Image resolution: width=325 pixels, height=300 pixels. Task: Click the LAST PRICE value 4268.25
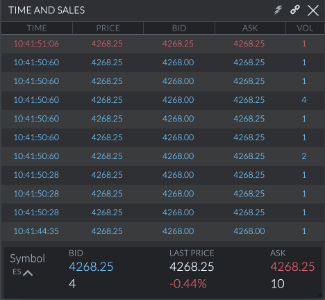point(192,267)
